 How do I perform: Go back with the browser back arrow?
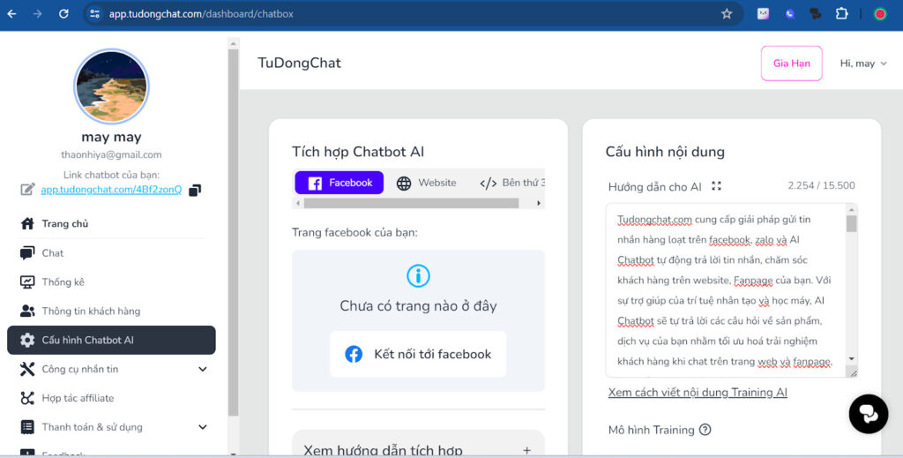click(x=11, y=14)
